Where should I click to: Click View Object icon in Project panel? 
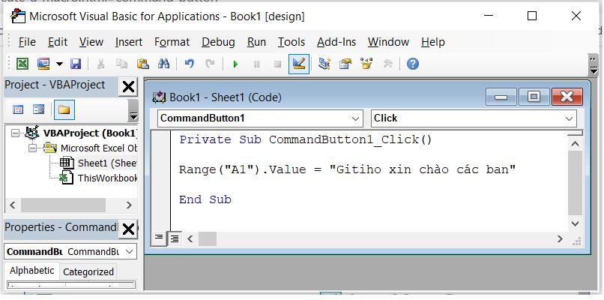38,110
